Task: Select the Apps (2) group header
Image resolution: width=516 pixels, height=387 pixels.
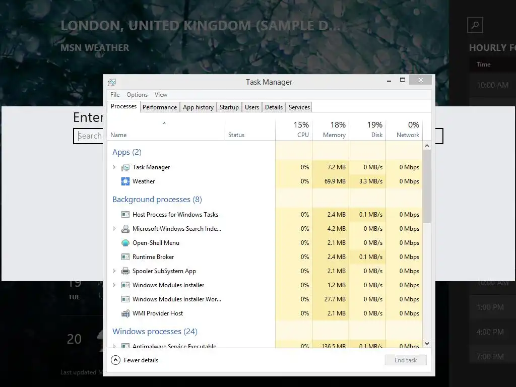Action: [x=127, y=152]
